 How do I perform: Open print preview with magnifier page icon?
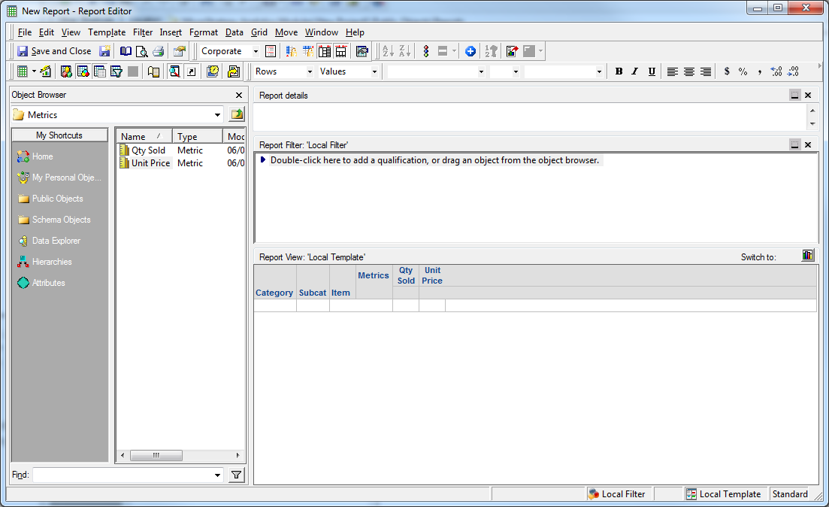tap(142, 51)
